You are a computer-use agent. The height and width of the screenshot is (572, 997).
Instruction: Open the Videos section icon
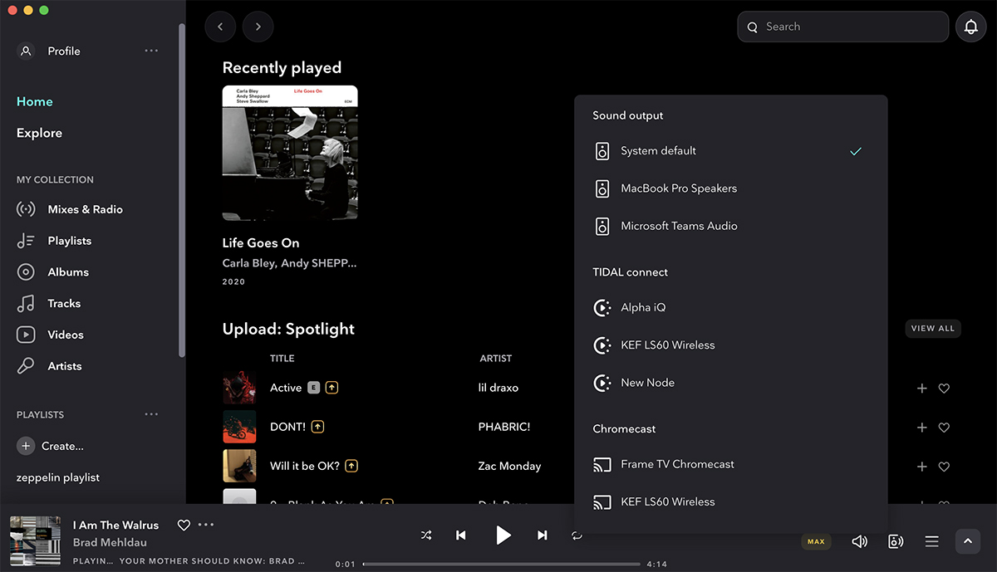click(26, 335)
